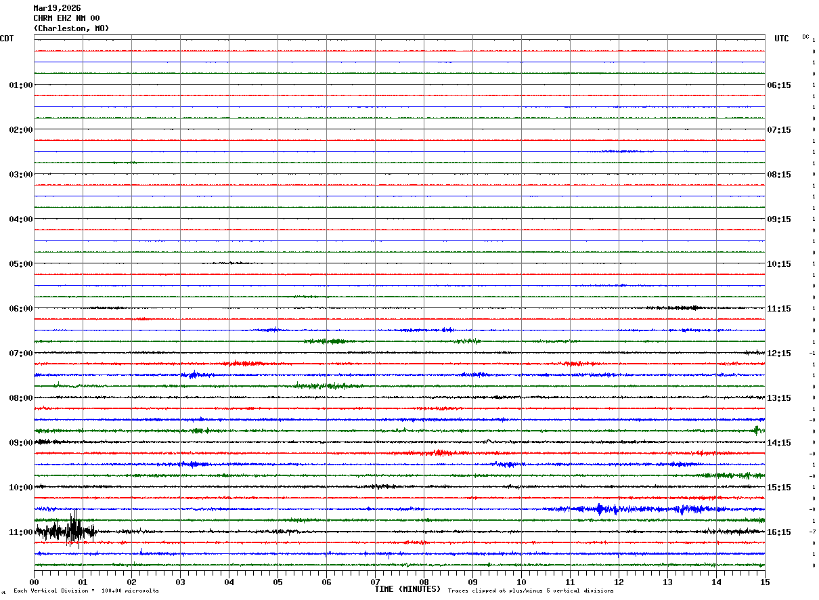Screen dimensions: 819x600
Task: Click the 13:15 UTC time label
Action: (779, 398)
